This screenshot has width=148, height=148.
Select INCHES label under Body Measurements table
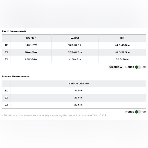[x=129, y=67]
